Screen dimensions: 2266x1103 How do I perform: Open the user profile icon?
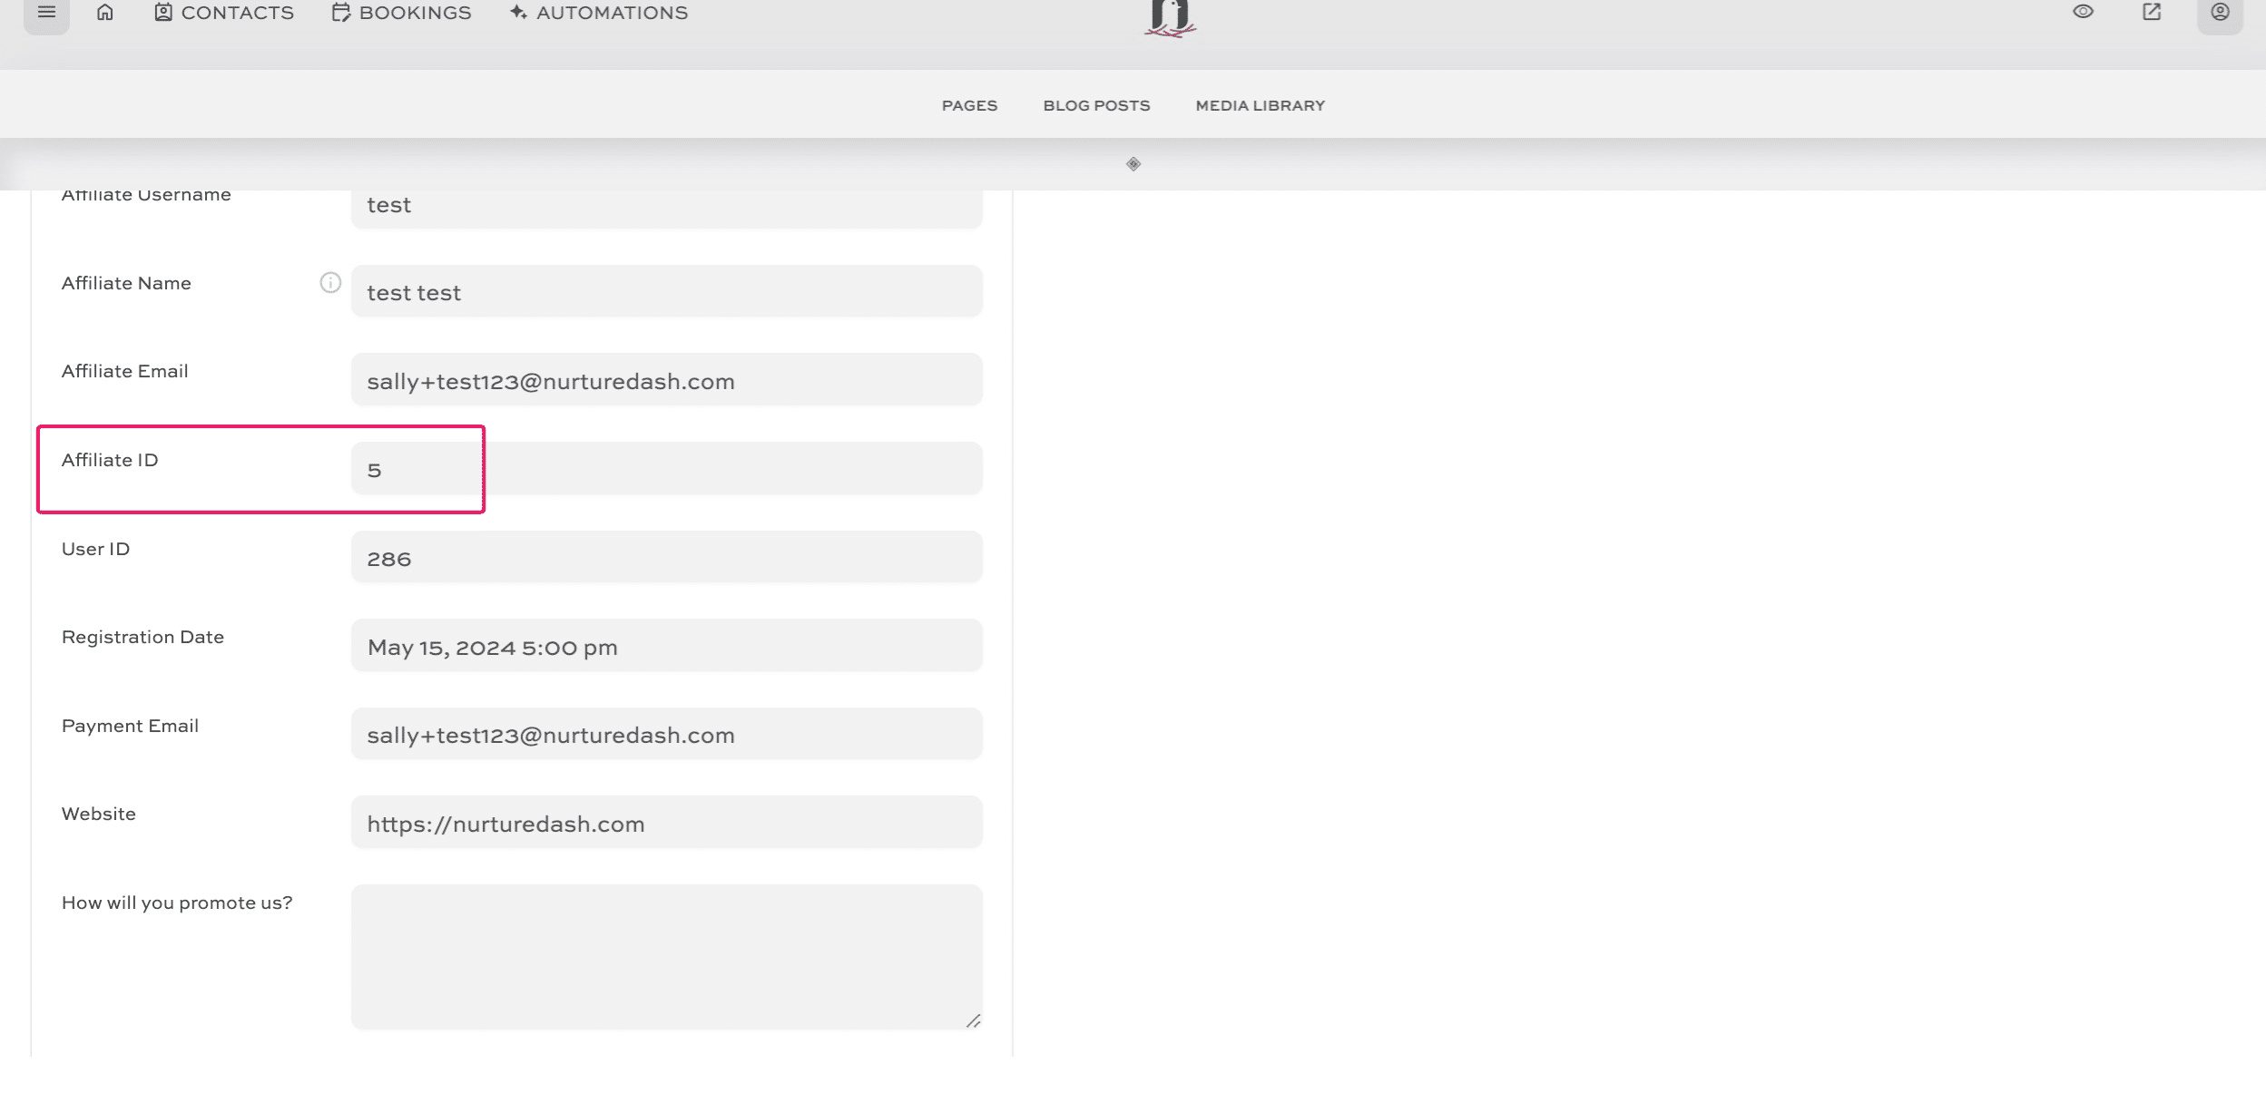[2220, 13]
